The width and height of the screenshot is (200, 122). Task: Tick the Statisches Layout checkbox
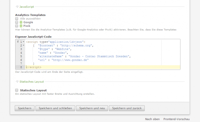click(17, 90)
